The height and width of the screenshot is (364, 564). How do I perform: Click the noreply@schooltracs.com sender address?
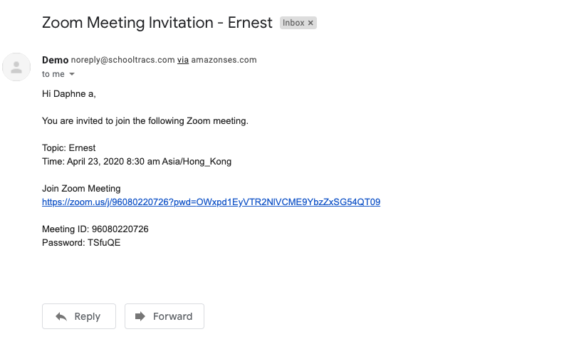point(122,60)
